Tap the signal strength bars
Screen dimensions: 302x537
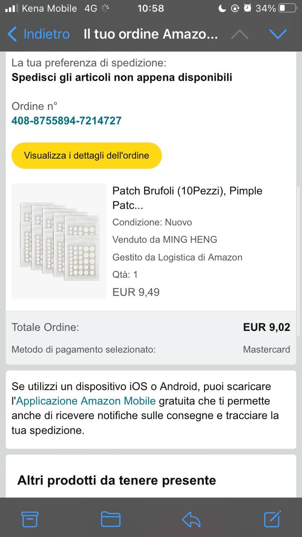click(11, 8)
